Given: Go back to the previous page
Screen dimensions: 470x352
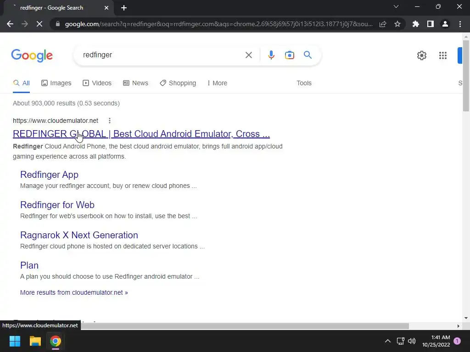Looking at the screenshot, I should [10, 24].
